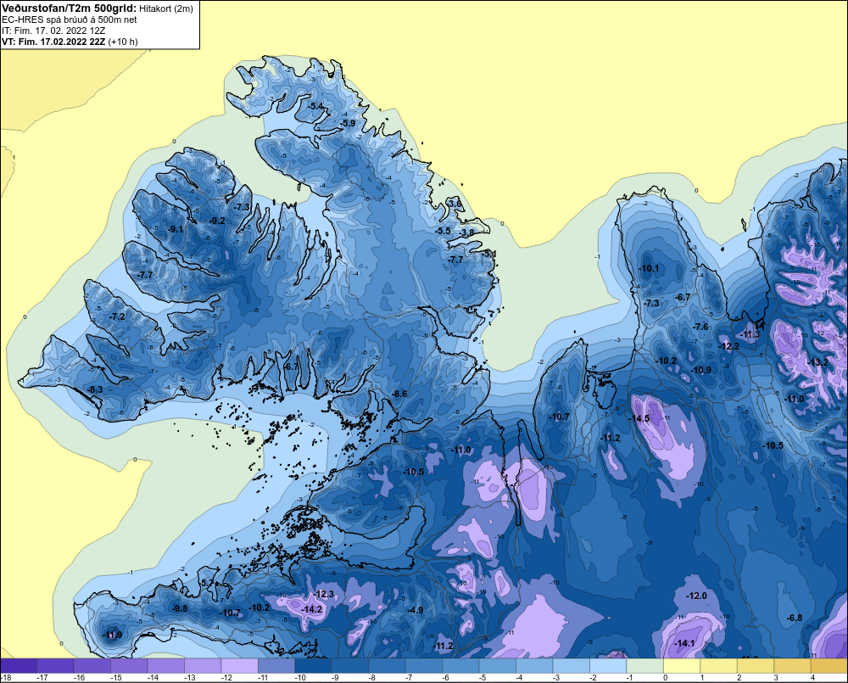The image size is (848, 683).
Task: Select the -12.2 temperature label
Action: pos(728,346)
